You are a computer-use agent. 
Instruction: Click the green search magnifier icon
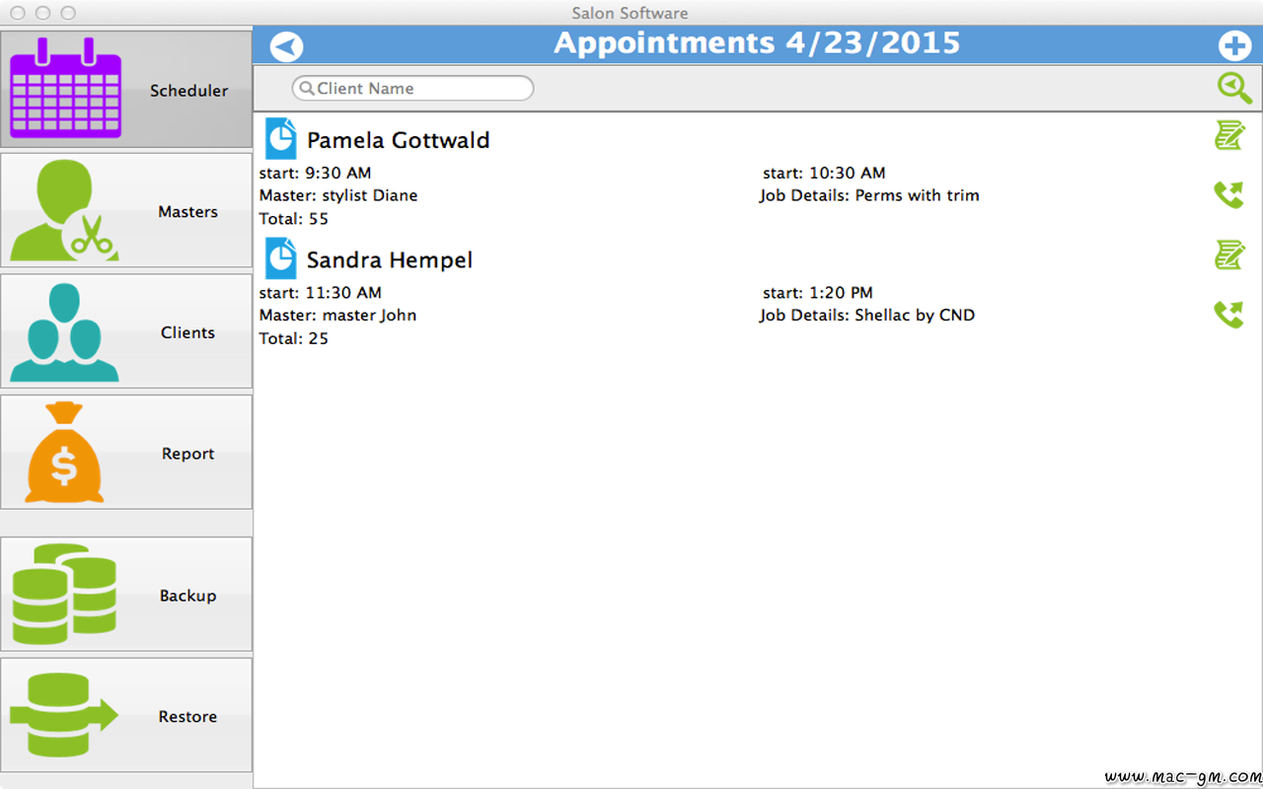point(1234,88)
